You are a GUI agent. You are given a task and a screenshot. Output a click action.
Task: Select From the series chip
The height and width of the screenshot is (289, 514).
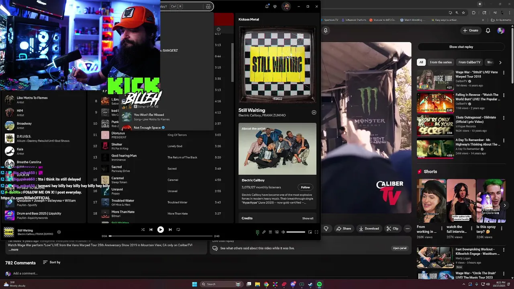click(441, 62)
